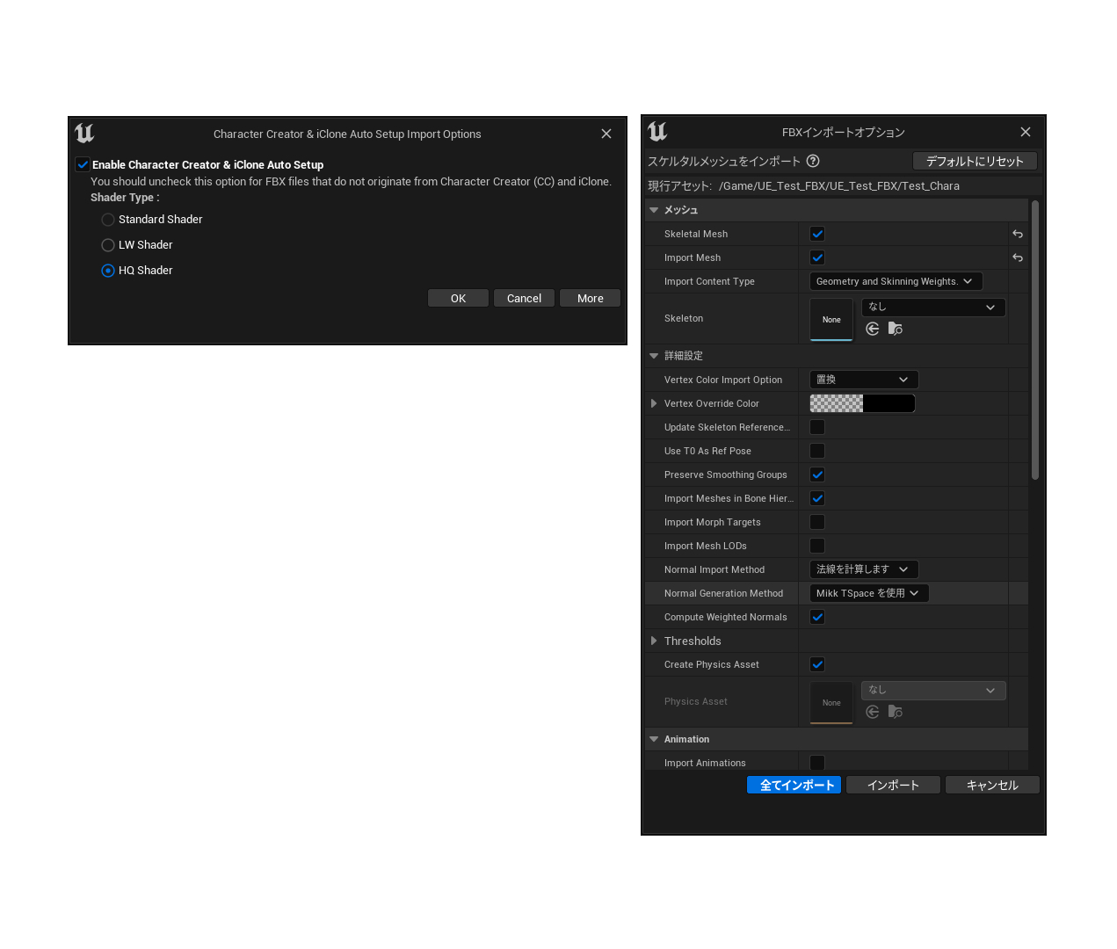Click the Use Selected Asset arrow for Physics Asset
This screenshot has width=1117, height=949.
[872, 712]
